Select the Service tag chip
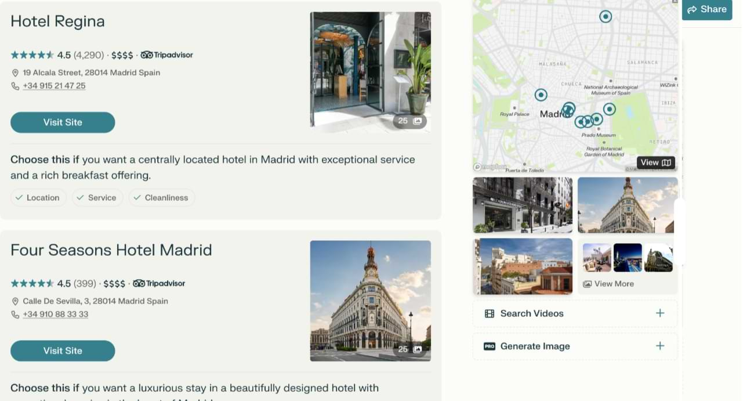 (x=97, y=198)
